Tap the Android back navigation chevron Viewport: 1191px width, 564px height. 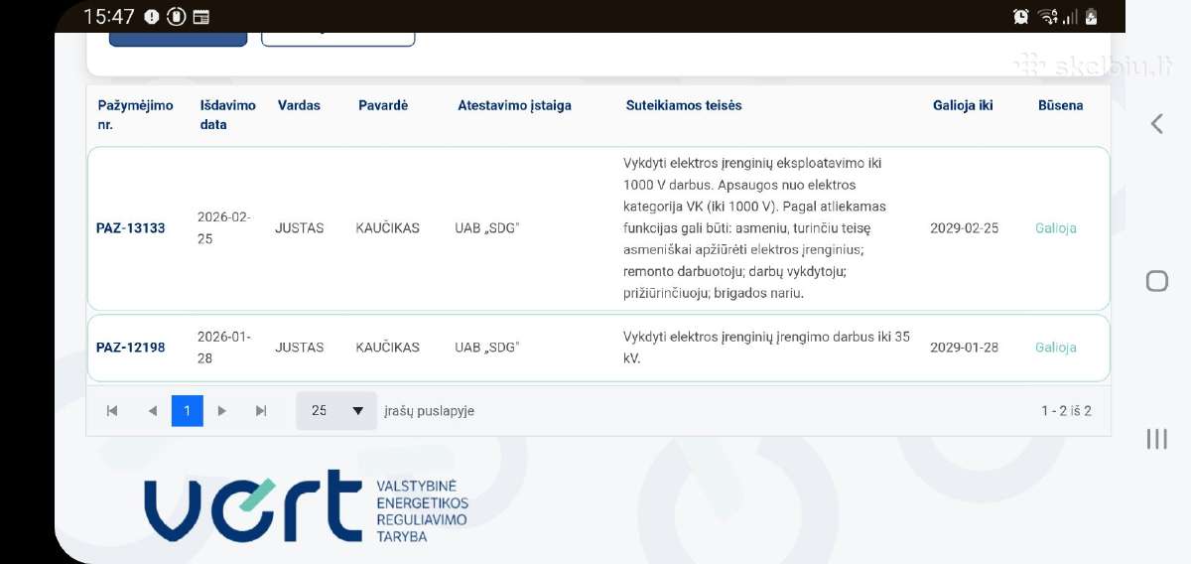pyautogui.click(x=1156, y=123)
